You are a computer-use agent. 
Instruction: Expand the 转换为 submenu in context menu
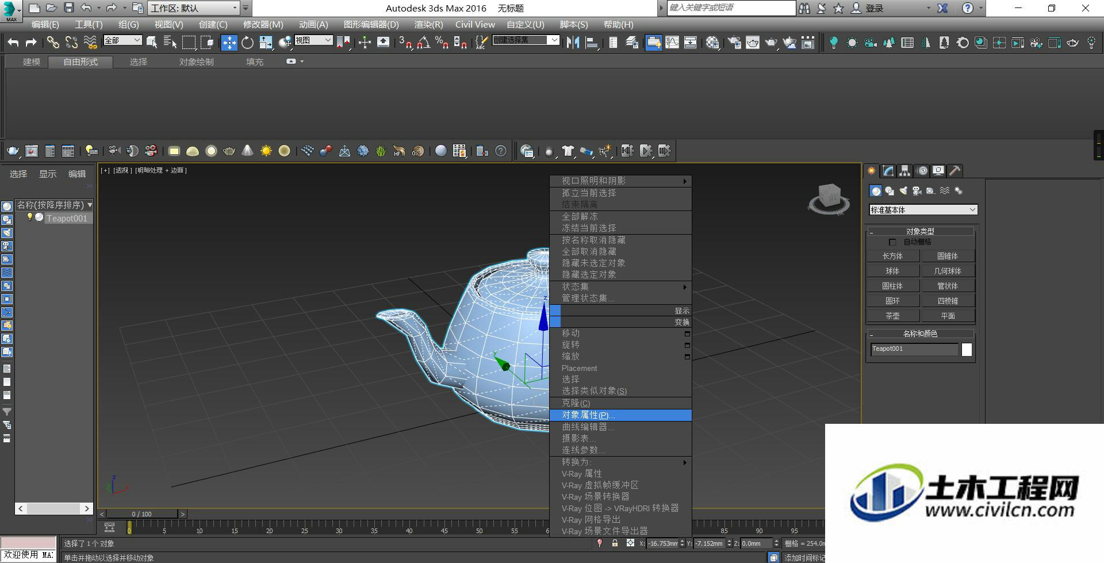pyautogui.click(x=620, y=462)
